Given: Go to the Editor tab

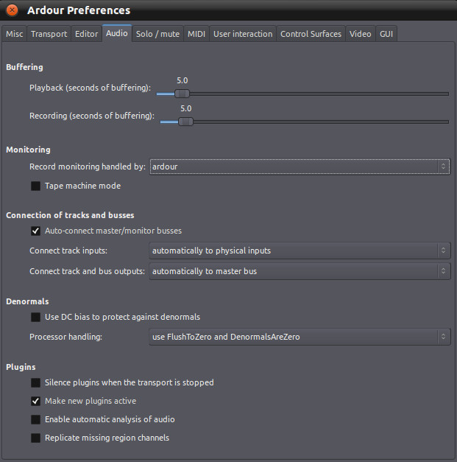Looking at the screenshot, I should pos(86,34).
